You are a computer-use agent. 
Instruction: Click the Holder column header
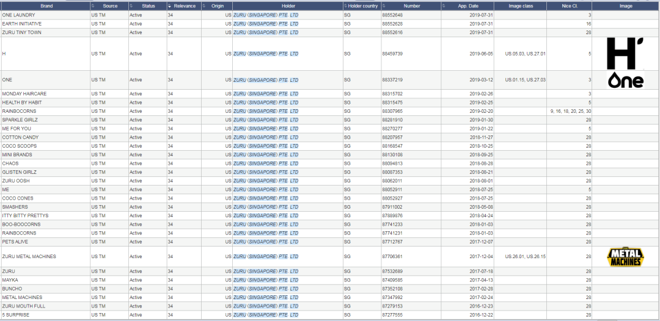tap(288, 6)
